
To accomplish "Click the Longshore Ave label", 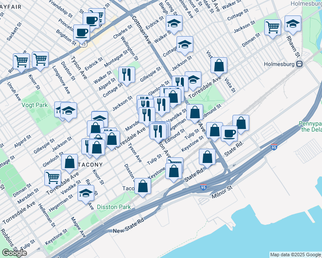I will 61,80.
